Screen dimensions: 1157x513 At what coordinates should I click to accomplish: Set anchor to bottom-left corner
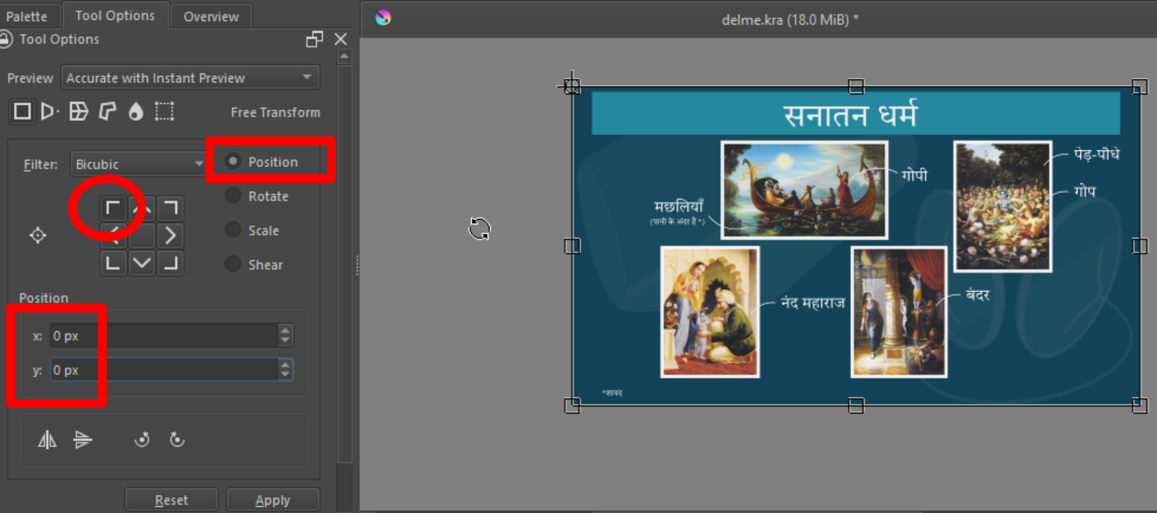click(113, 263)
